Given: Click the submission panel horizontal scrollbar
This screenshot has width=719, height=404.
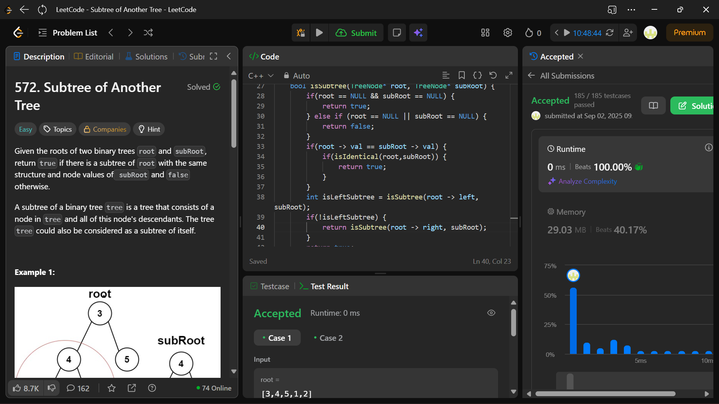Looking at the screenshot, I should click(605, 394).
